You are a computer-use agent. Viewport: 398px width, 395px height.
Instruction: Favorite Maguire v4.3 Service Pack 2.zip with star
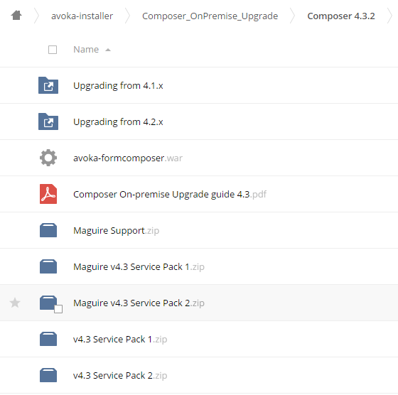[15, 303]
